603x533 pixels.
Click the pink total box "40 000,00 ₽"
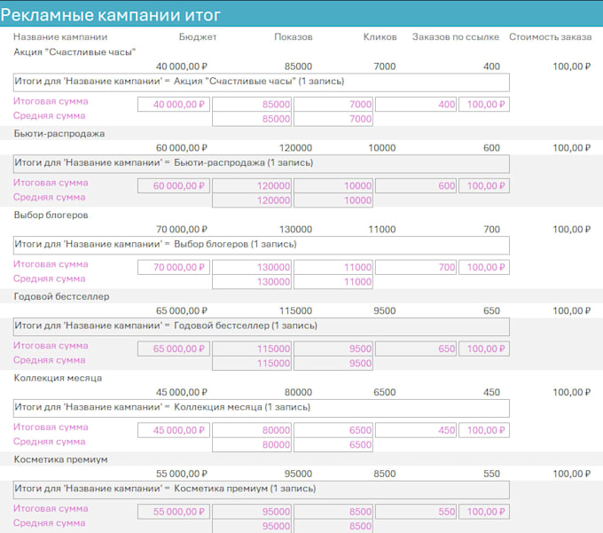(x=174, y=105)
